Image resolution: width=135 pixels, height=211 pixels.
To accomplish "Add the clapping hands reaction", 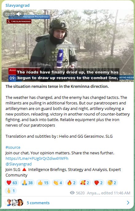I will pos(58,183).
